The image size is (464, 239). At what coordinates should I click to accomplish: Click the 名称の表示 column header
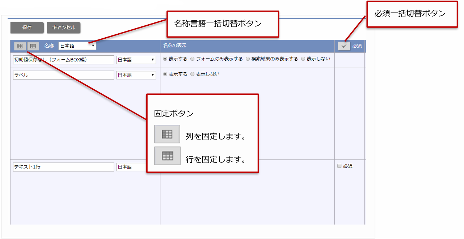tap(175, 46)
